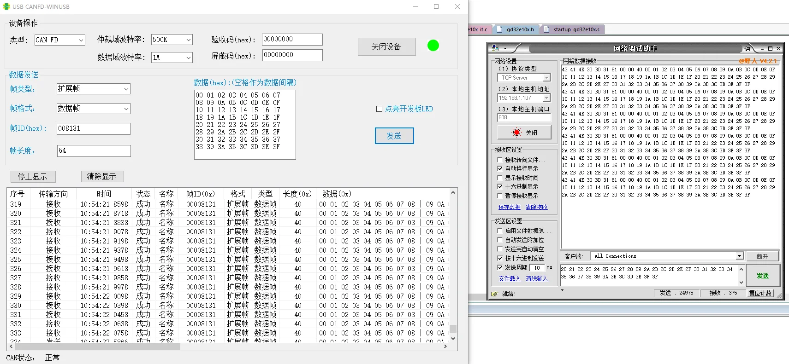The height and width of the screenshot is (364, 789).
Task: Click the USB CANFD app icon in title bar
Action: point(6,6)
